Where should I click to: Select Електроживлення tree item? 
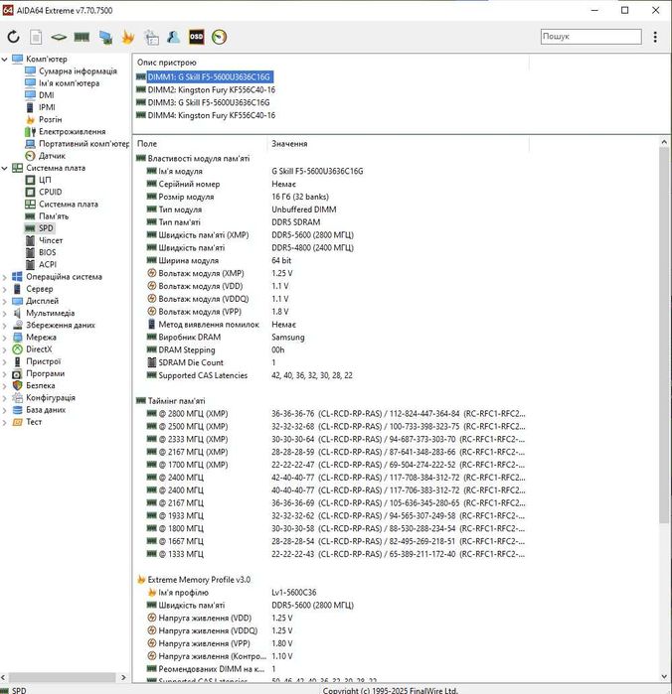click(x=72, y=131)
